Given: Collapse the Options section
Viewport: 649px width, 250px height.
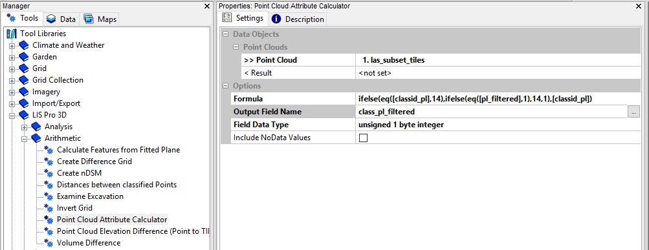Looking at the screenshot, I should click(226, 86).
